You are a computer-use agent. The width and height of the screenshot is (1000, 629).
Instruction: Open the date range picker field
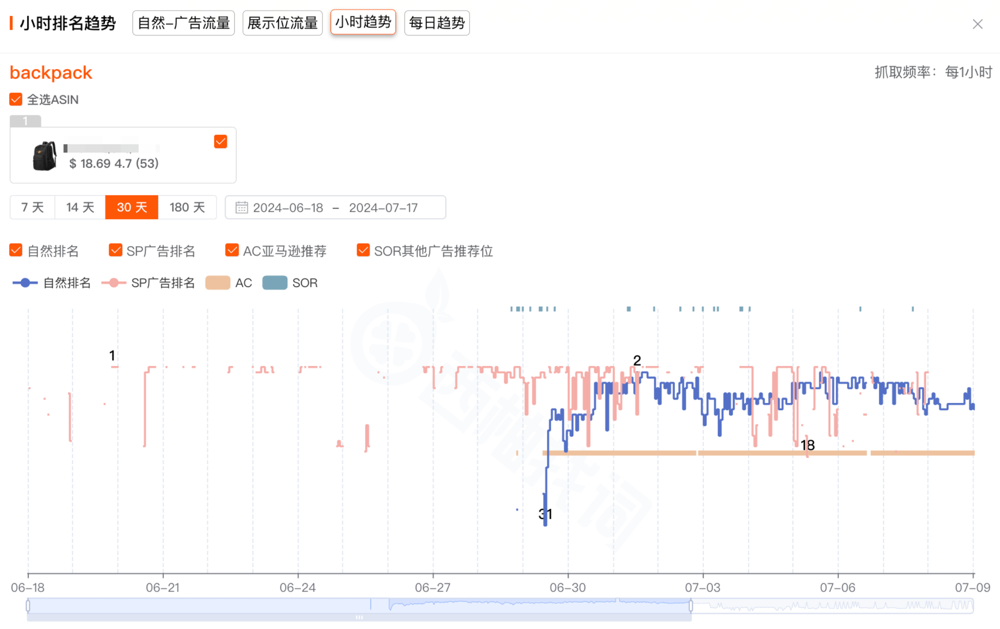click(x=335, y=208)
